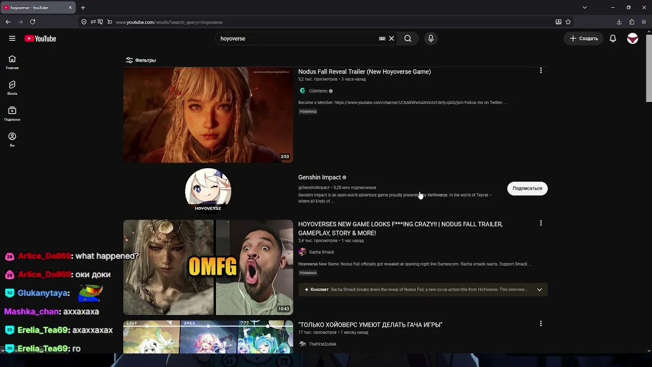Click the @GenshinImpact handle text
The image size is (652, 367).
pos(314,188)
